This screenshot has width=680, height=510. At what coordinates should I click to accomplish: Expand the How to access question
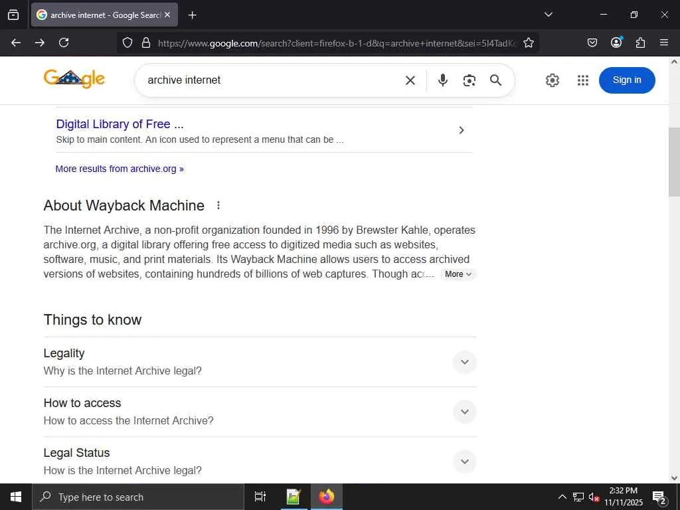click(464, 412)
